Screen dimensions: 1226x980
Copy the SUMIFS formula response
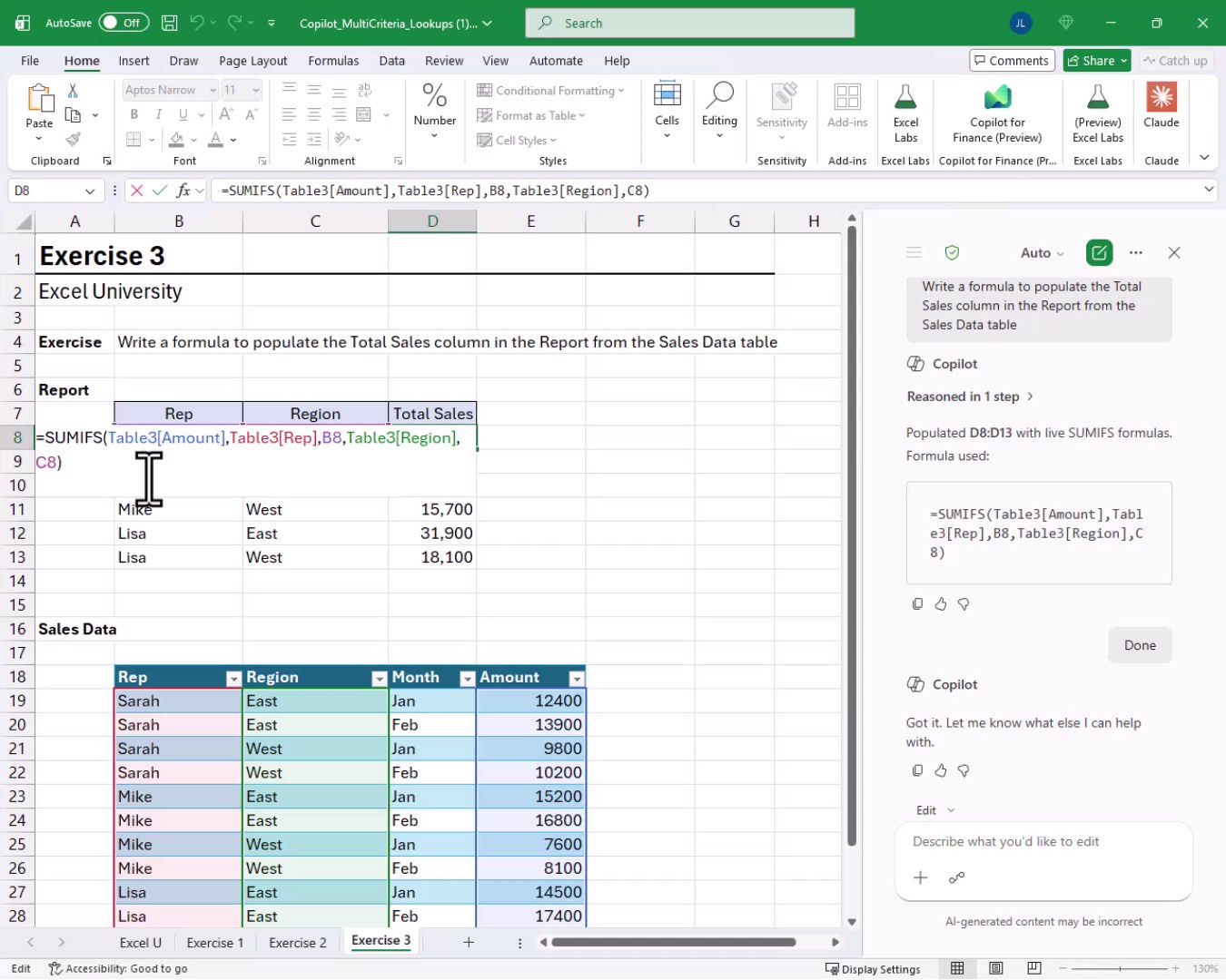pos(917,604)
